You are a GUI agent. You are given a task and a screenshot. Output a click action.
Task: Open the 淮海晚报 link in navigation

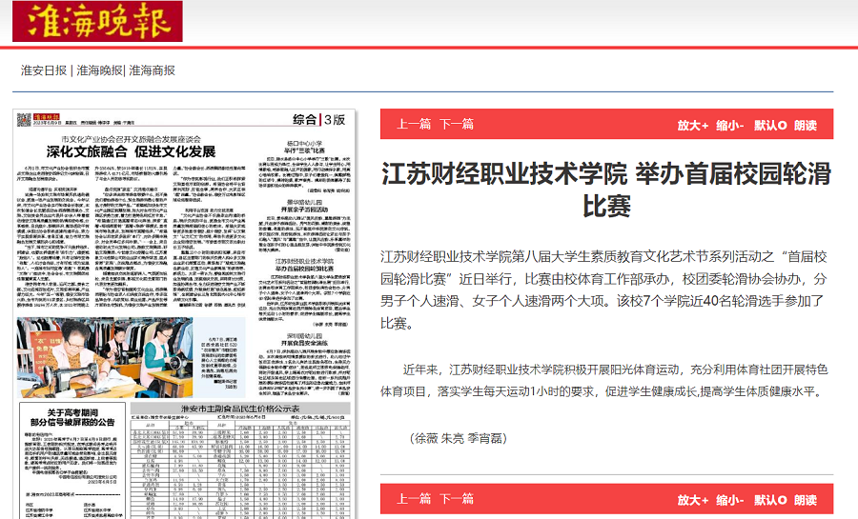99,70
